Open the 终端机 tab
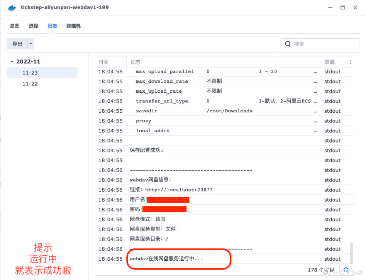 click(73, 25)
